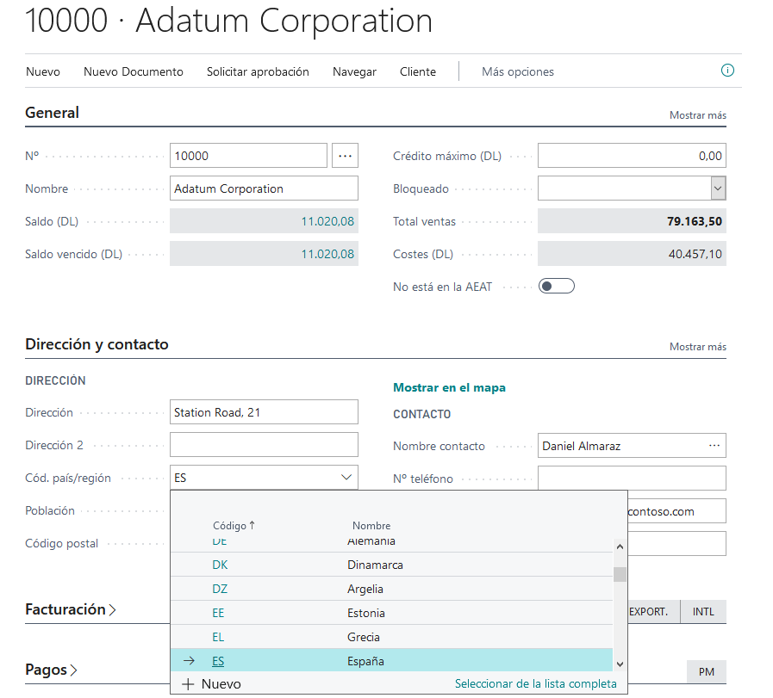
Task: Click the Nombre column header
Action: pyautogui.click(x=371, y=526)
